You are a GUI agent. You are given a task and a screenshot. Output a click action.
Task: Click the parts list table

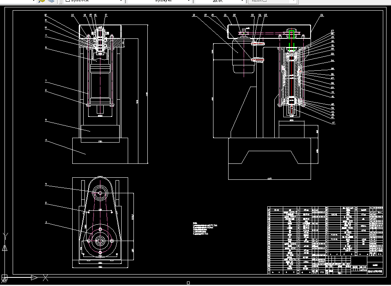(x=325, y=240)
